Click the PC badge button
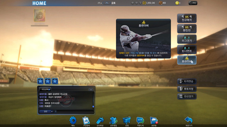This screenshot has height=127, width=227. point(193,3)
